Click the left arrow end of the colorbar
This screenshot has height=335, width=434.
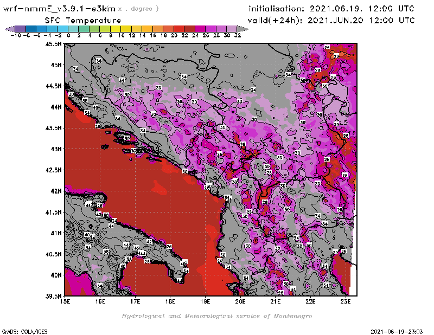click(9, 29)
